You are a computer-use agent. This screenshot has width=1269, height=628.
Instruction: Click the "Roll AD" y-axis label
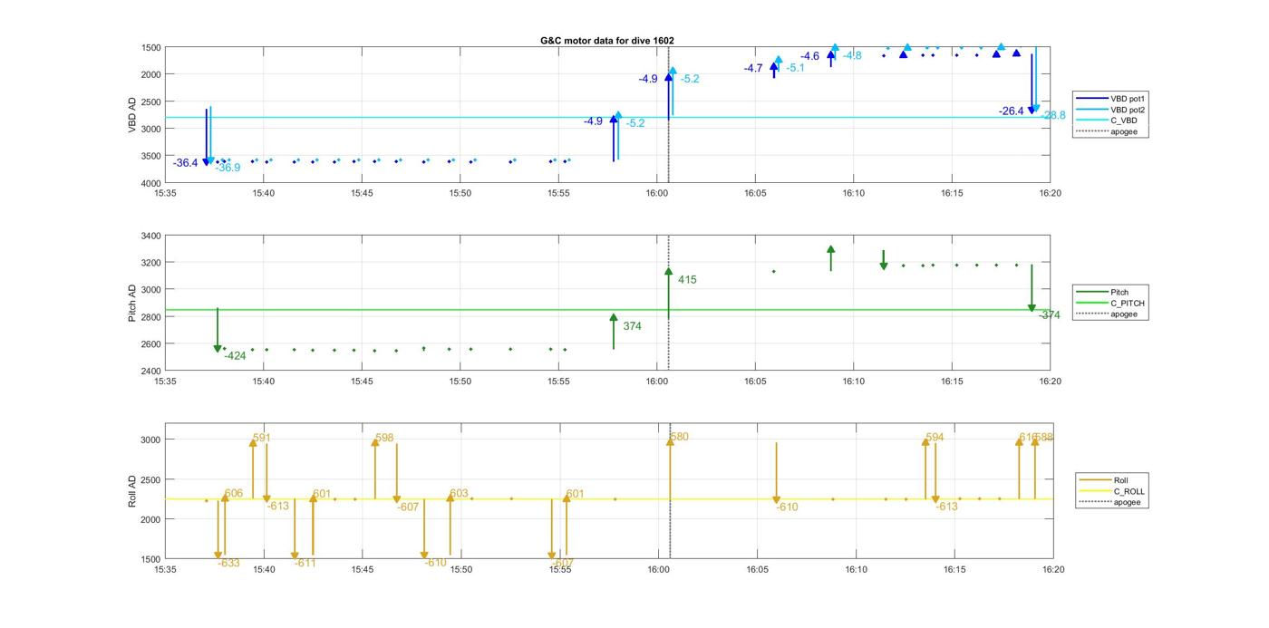(x=132, y=490)
